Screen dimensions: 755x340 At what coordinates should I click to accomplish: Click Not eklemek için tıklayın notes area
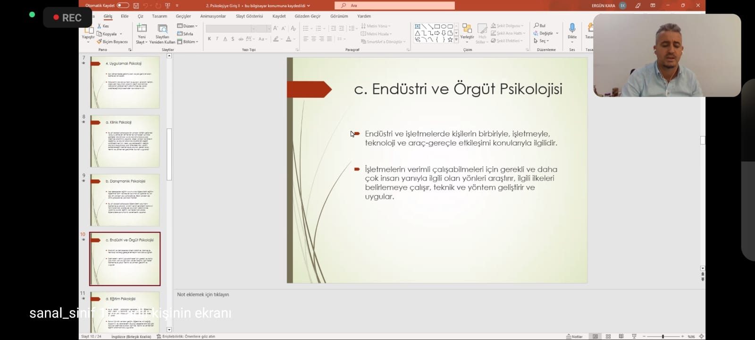click(x=203, y=294)
